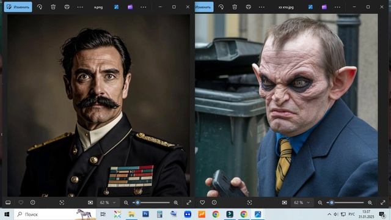Open the notification center icon
This screenshot has width=391, height=220.
[382, 215]
